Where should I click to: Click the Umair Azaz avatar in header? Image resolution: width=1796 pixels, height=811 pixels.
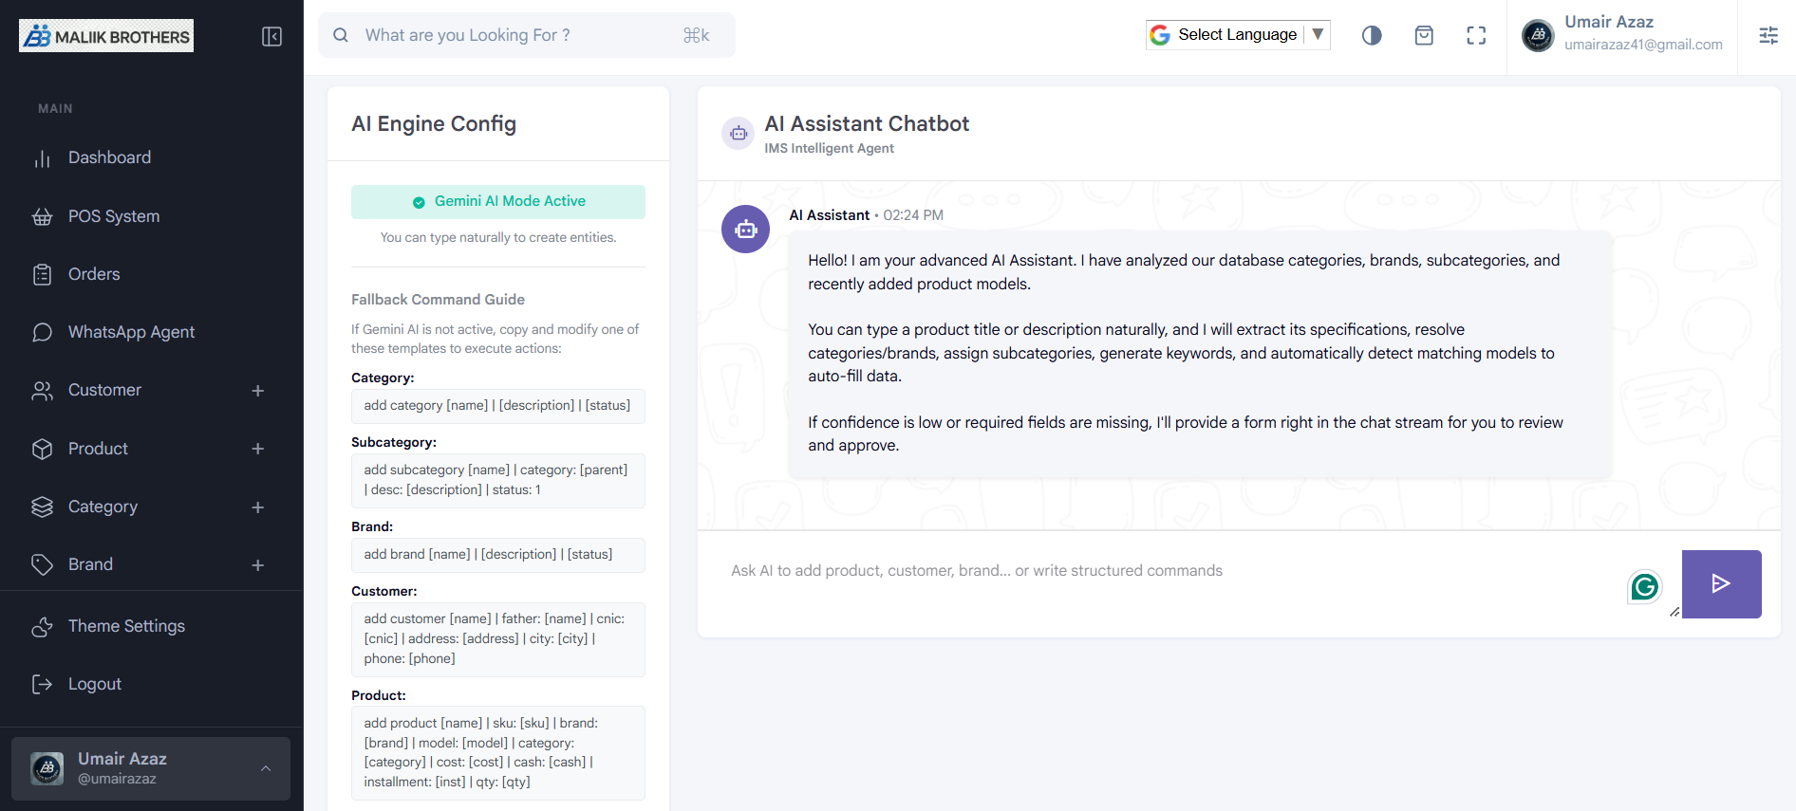(1538, 35)
